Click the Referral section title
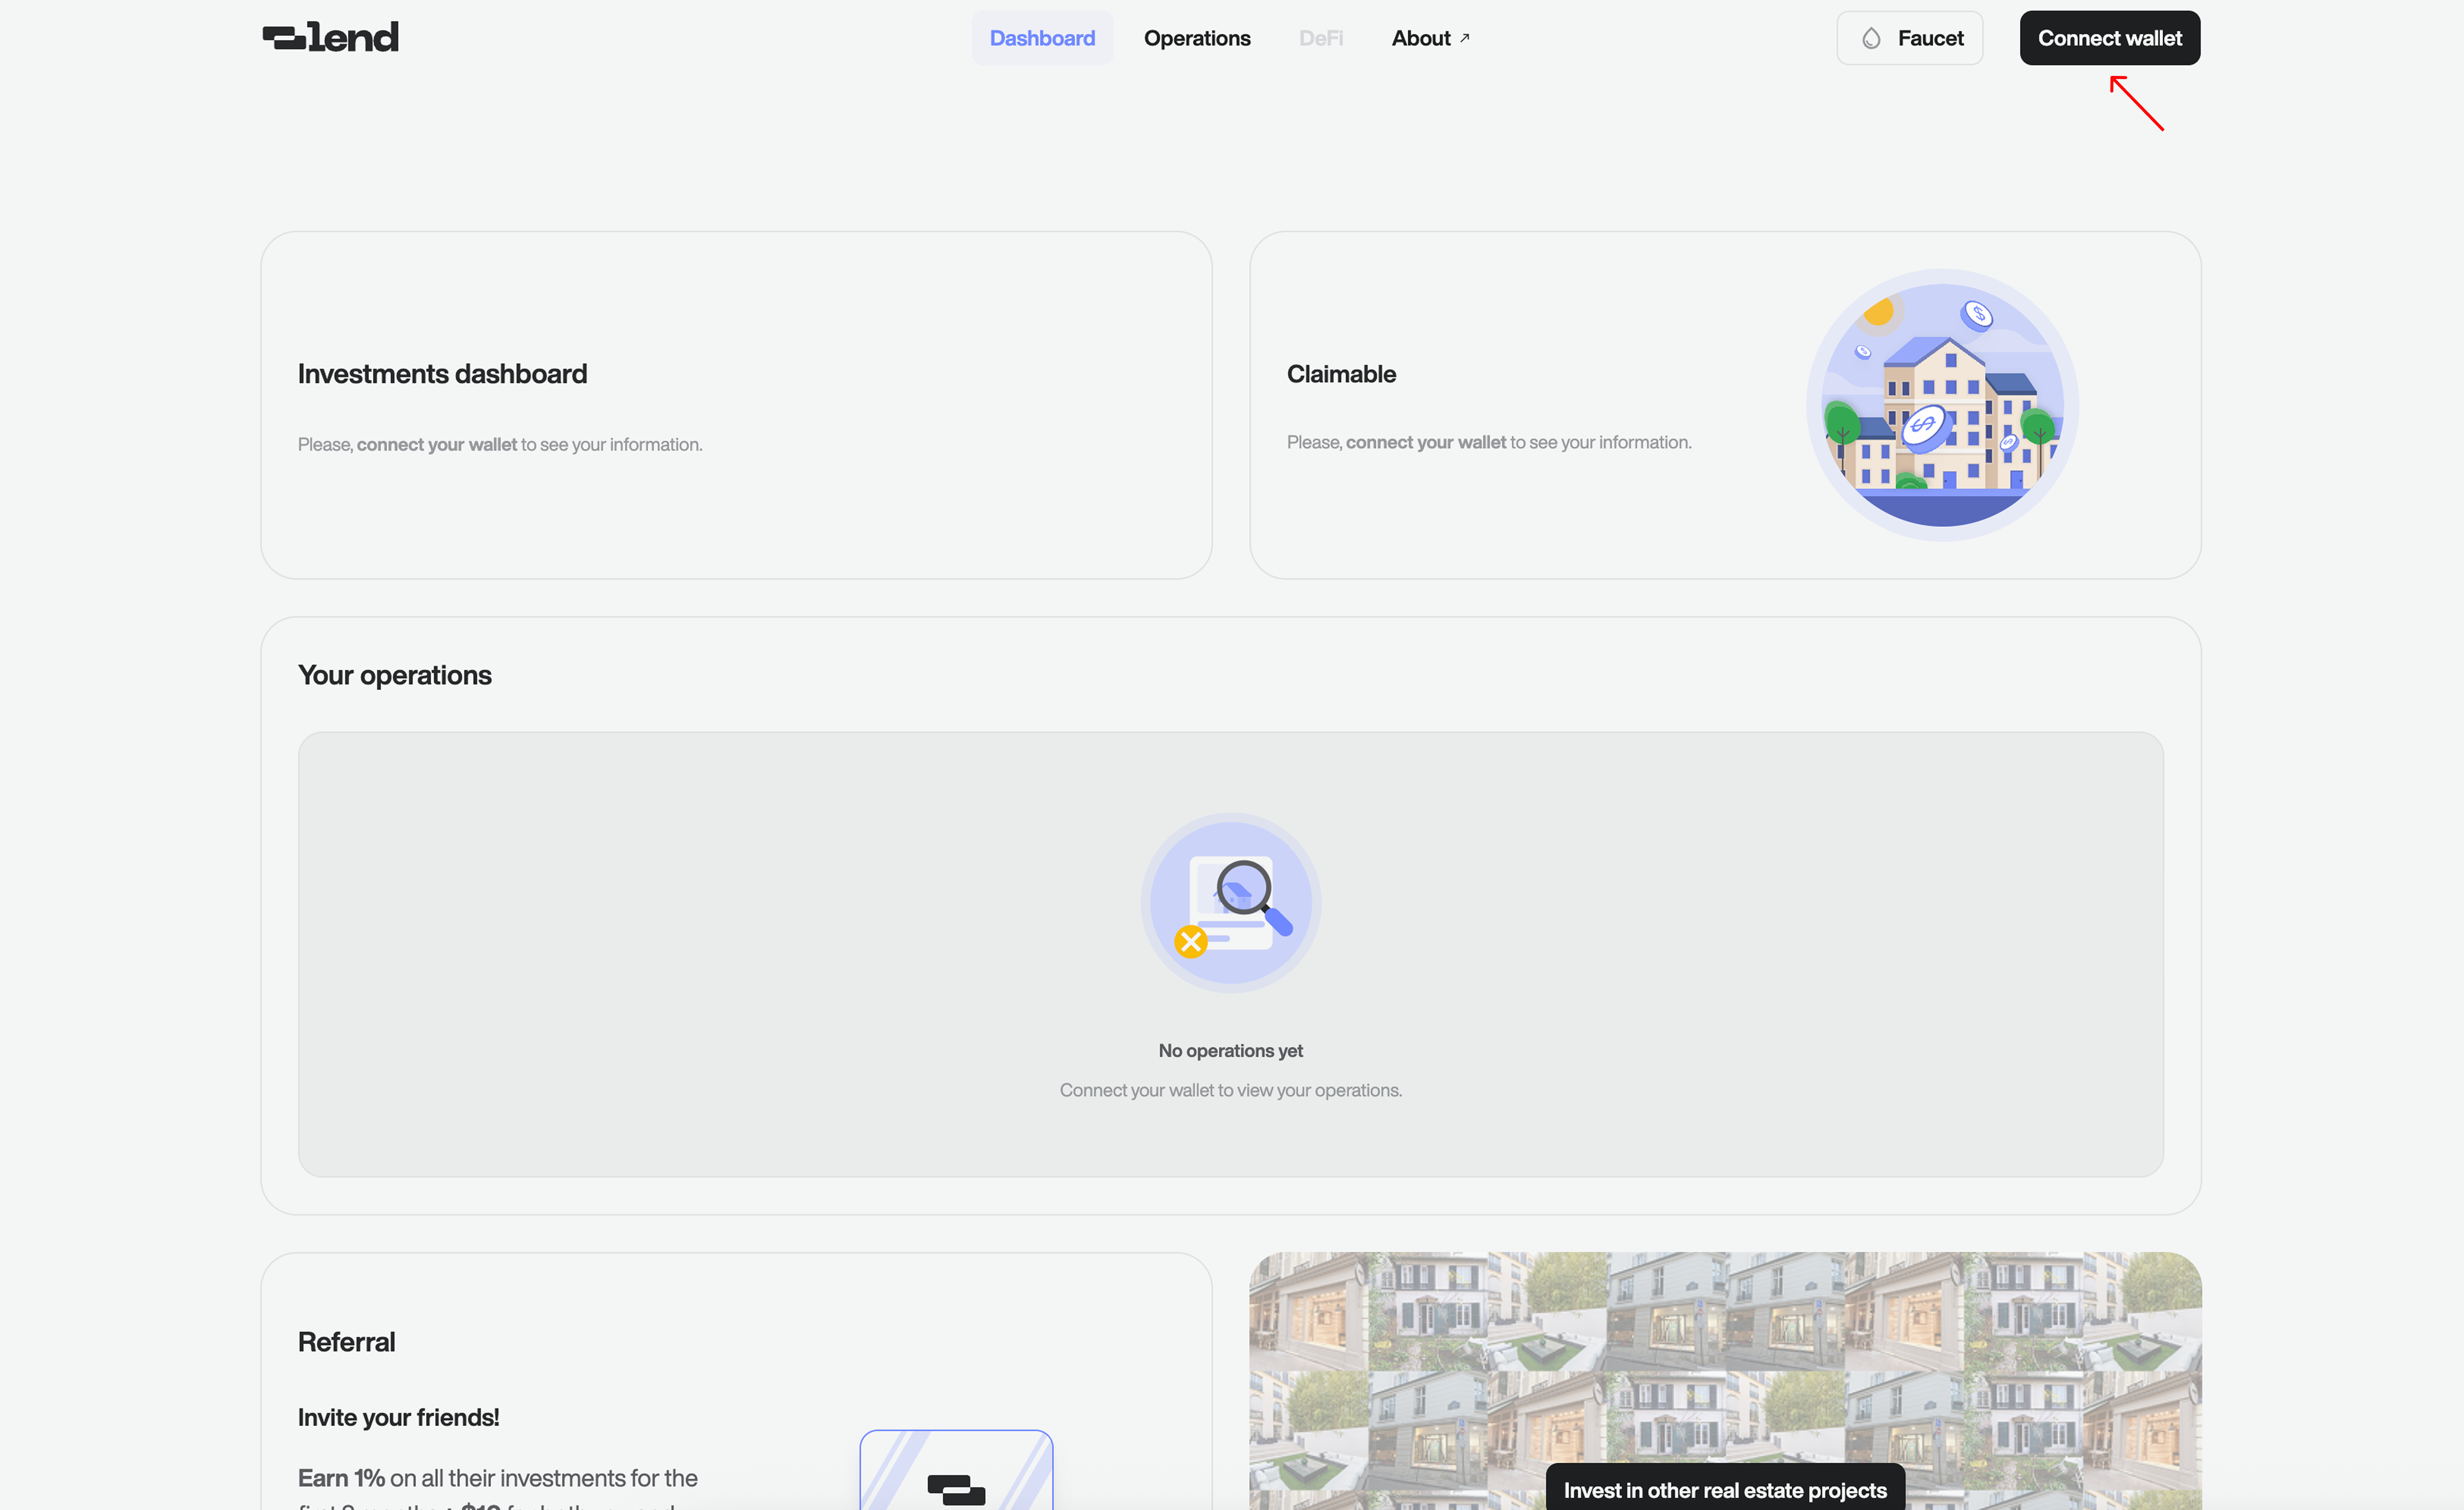This screenshot has width=2464, height=1510. tap(346, 1342)
